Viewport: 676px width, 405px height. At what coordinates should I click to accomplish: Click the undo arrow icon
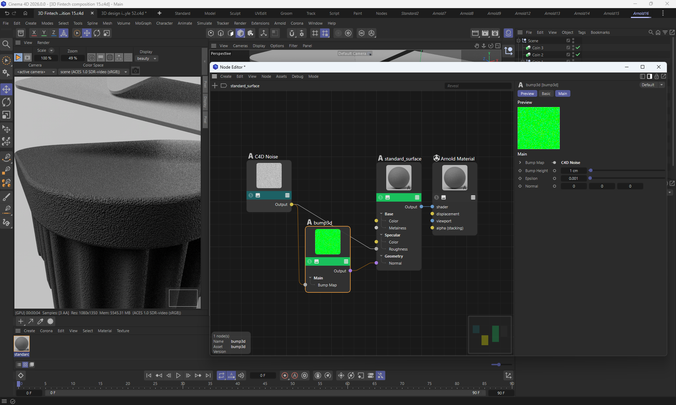click(x=7, y=13)
